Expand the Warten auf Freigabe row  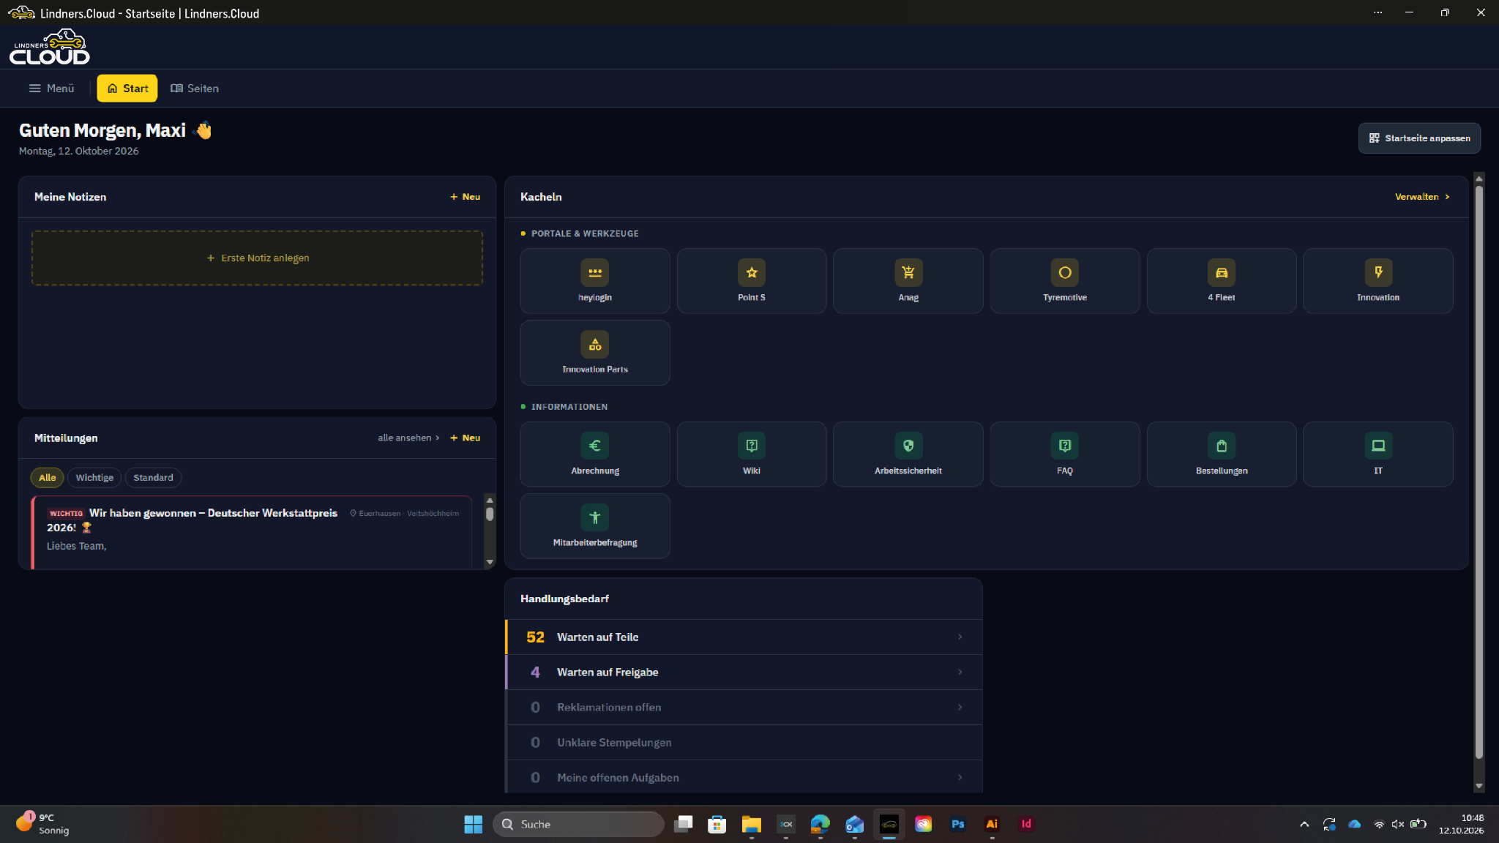tap(744, 672)
